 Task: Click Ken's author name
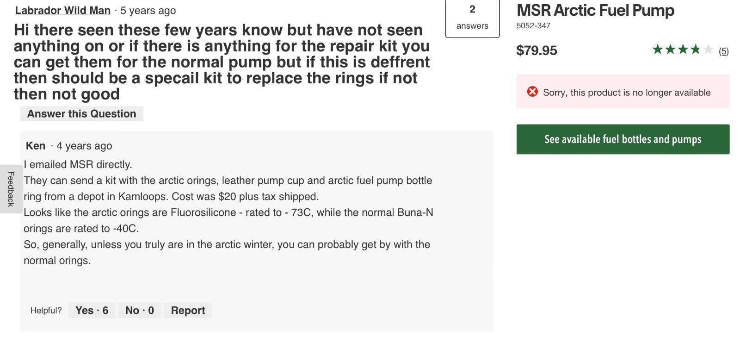click(36, 146)
